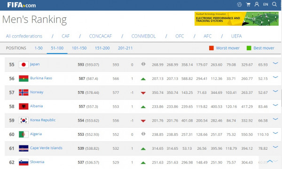This screenshot has width=282, height=169.
Task: Click the Japan flag icon
Action: 23,65
